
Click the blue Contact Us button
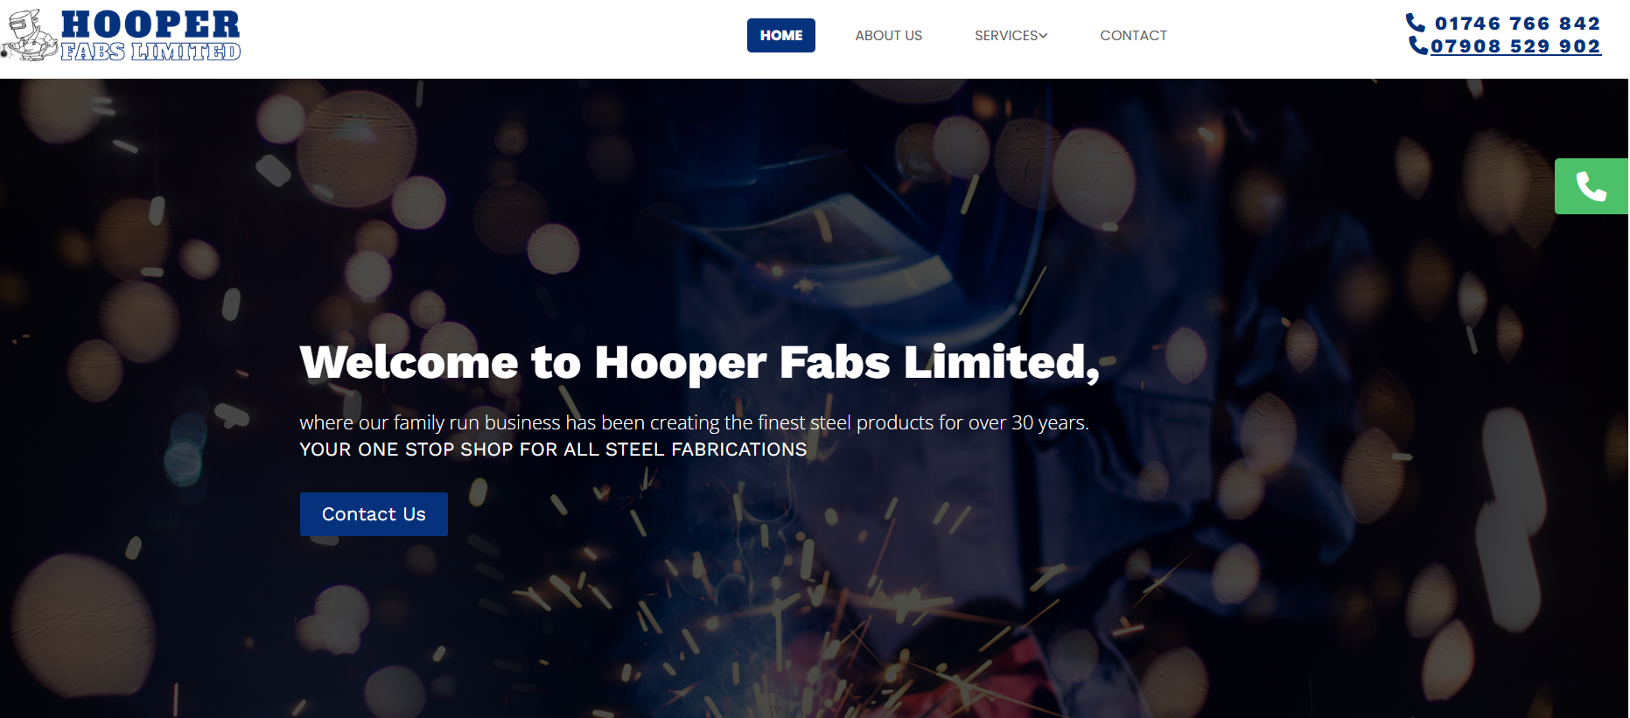[x=374, y=514]
